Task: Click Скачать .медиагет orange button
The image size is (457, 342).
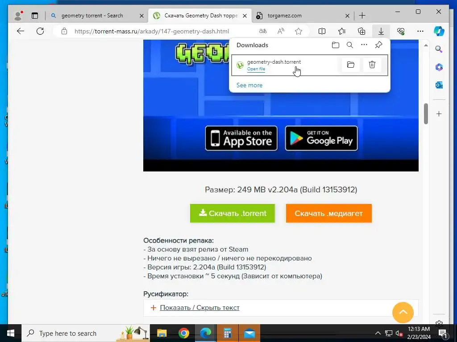Action: [x=328, y=213]
